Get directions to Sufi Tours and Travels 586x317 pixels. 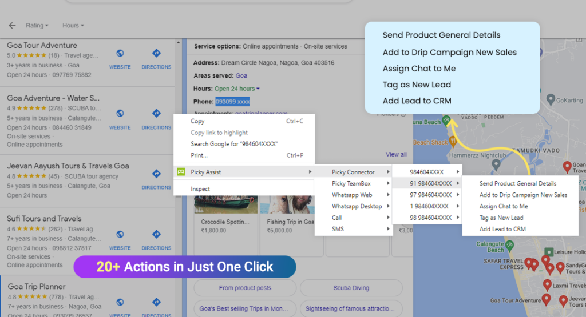coord(156,234)
